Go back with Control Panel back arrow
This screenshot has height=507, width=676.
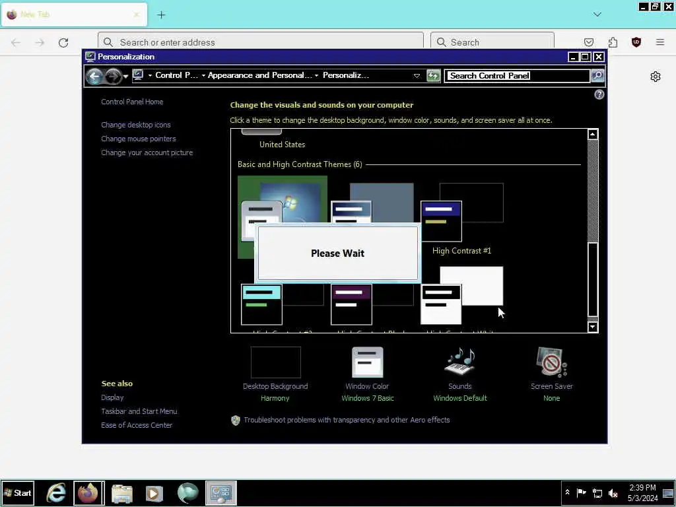click(94, 77)
